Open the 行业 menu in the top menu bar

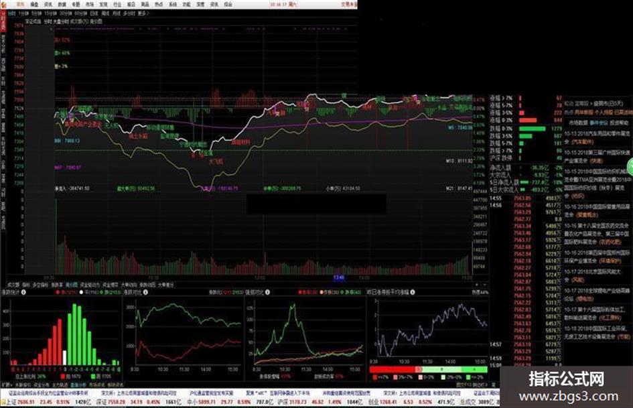(117, 5)
